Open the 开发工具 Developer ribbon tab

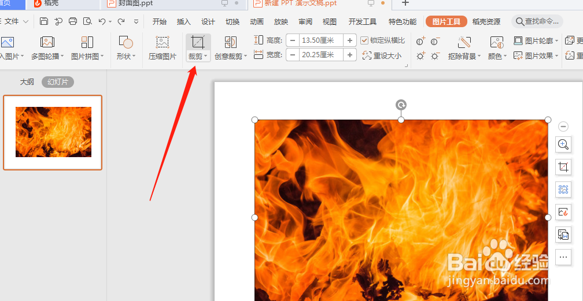pos(363,21)
